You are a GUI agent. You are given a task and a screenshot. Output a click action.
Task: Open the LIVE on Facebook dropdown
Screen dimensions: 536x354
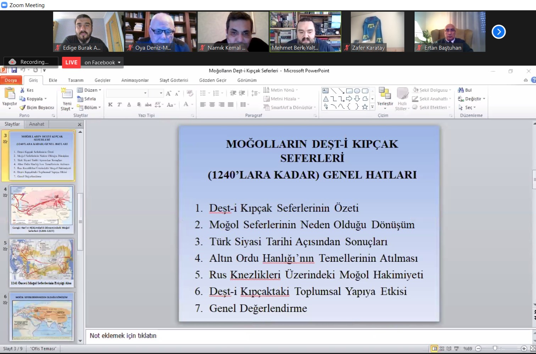tap(119, 62)
